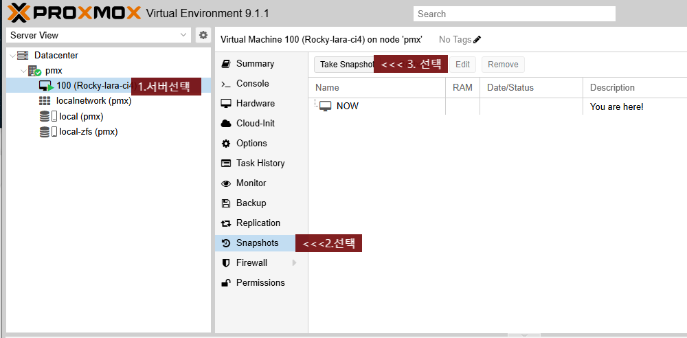The image size is (687, 338).
Task: Click the Task History list icon
Action: pos(225,164)
